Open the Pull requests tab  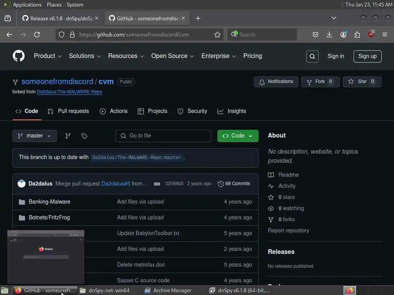pyautogui.click(x=68, y=111)
